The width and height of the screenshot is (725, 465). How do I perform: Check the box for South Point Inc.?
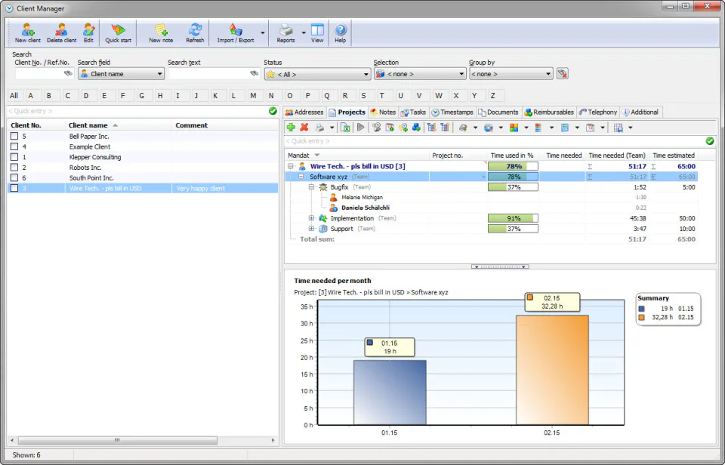point(14,178)
